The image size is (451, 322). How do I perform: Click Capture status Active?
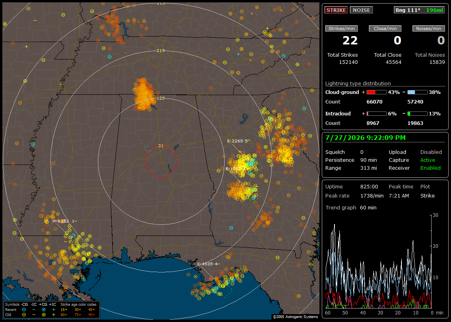[428, 160]
